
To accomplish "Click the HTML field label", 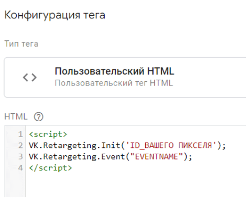I will pos(16,116).
